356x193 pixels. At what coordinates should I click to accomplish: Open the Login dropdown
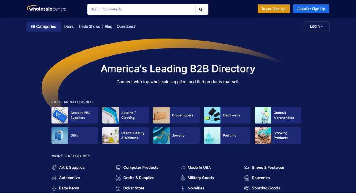click(316, 26)
